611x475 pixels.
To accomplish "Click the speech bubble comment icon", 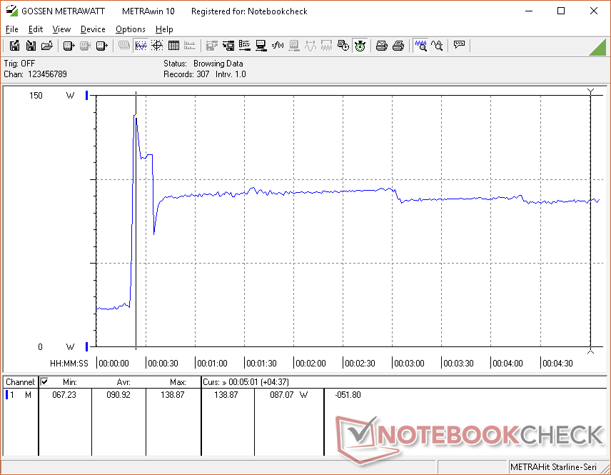I will click(x=459, y=45).
